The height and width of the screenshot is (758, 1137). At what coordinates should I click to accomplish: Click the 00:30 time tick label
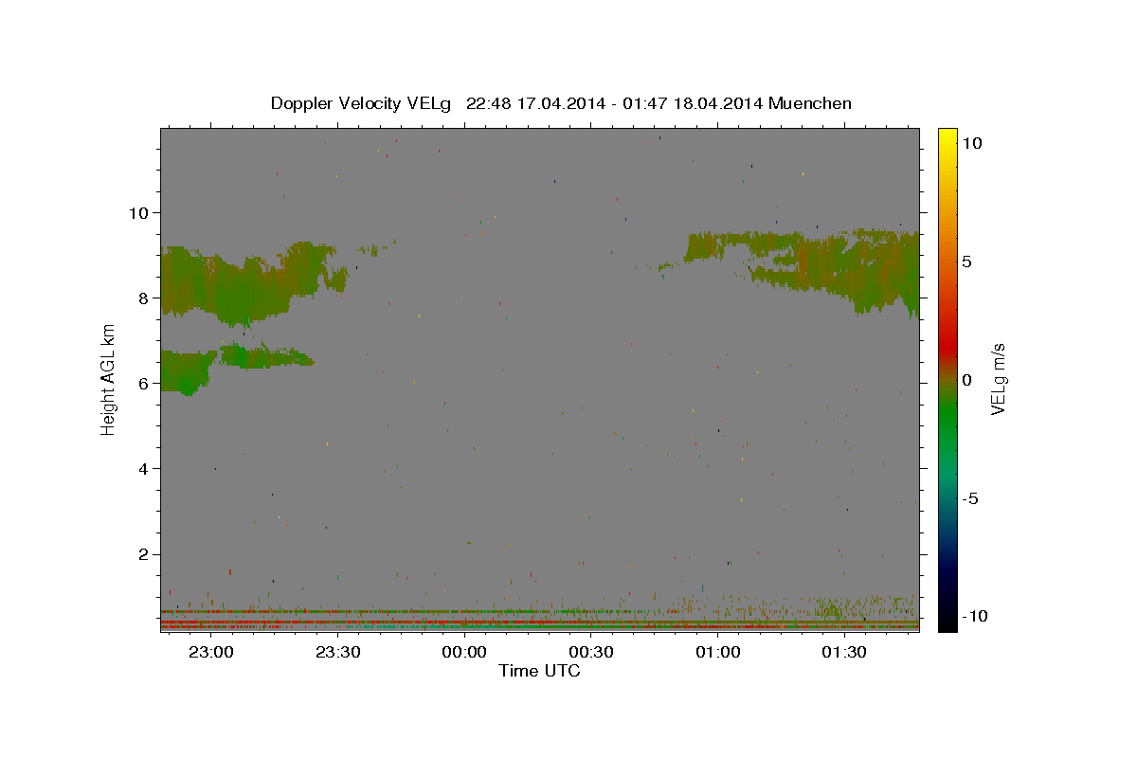(591, 652)
